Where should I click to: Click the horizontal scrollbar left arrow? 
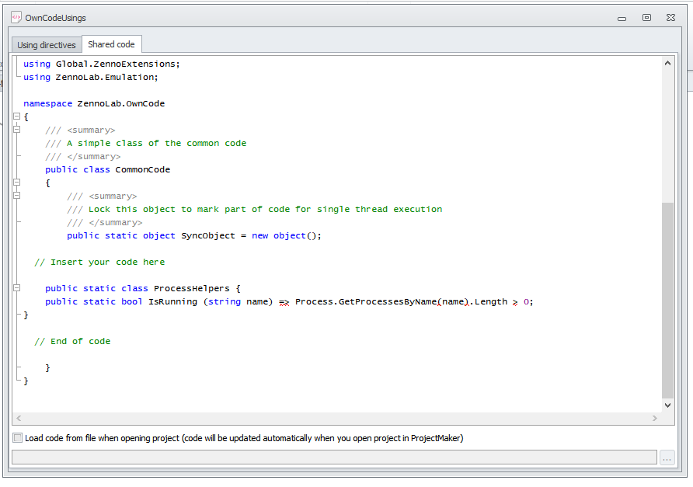tap(19, 418)
